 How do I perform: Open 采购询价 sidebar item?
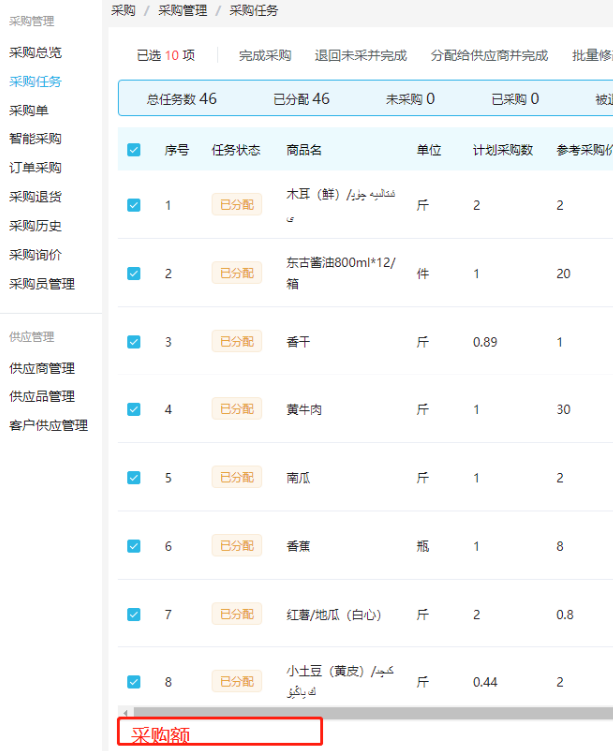pos(35,255)
